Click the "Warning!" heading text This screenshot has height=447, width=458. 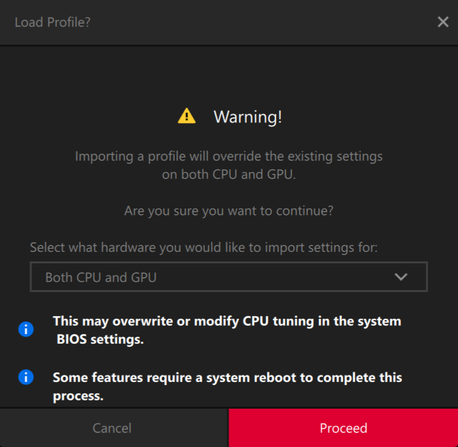[x=247, y=117]
